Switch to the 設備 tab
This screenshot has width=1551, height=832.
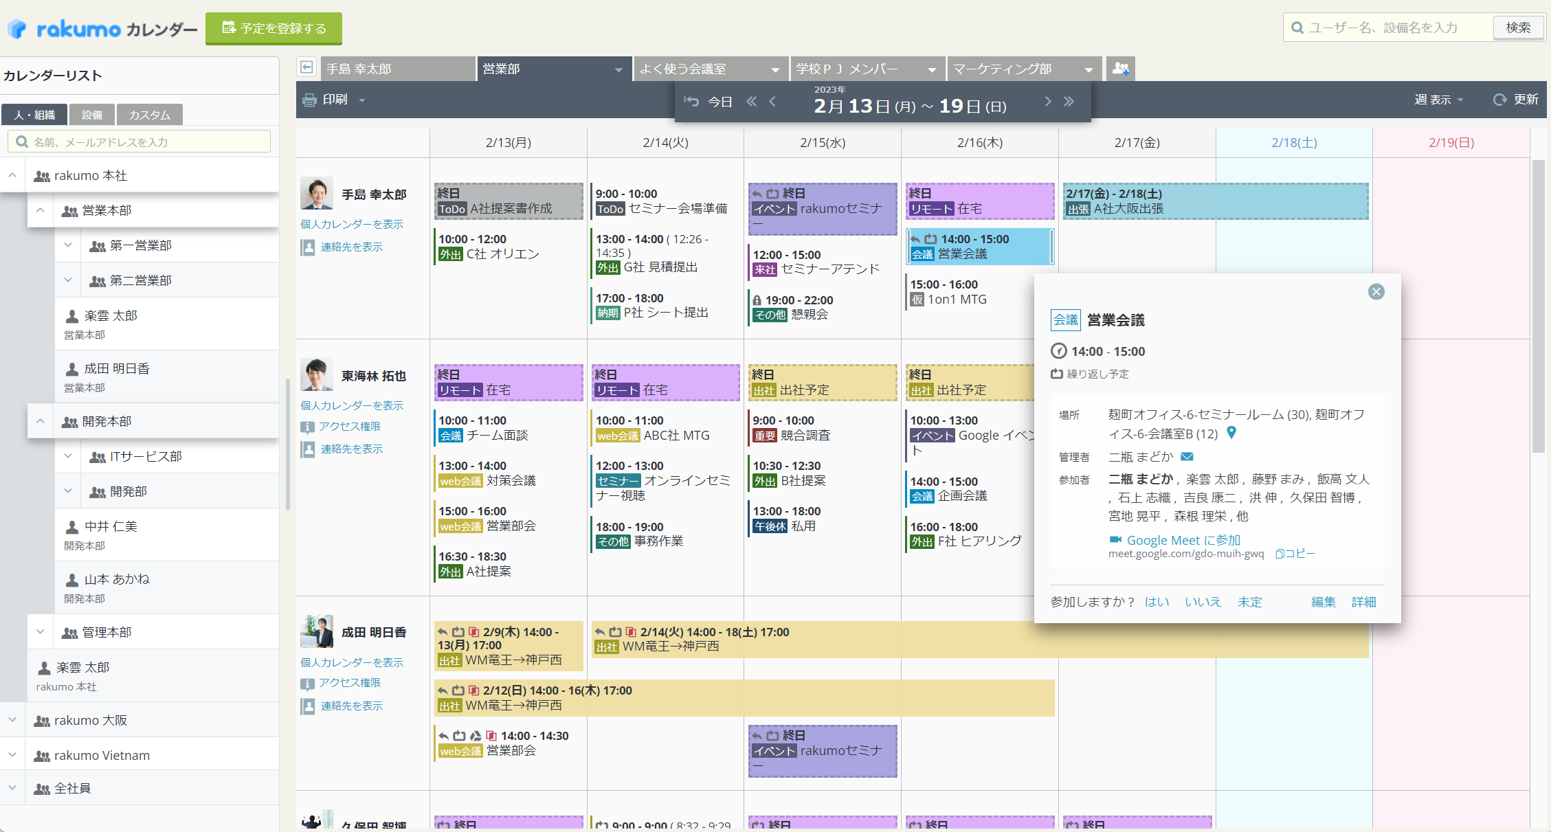(x=92, y=115)
